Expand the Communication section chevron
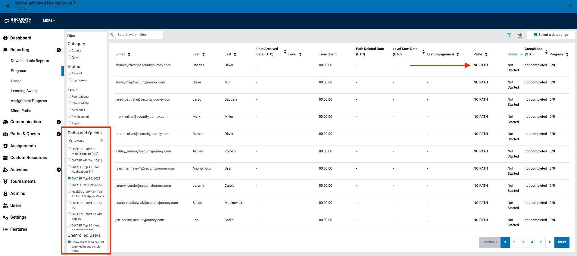The height and width of the screenshot is (256, 577). pyautogui.click(x=59, y=122)
